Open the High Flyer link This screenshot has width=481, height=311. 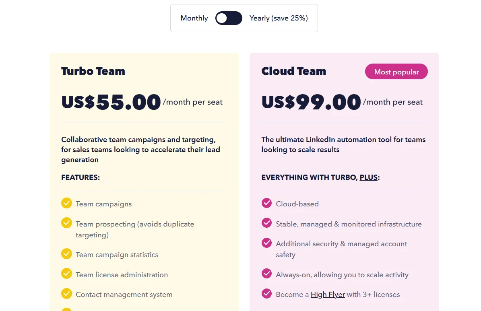click(x=328, y=295)
